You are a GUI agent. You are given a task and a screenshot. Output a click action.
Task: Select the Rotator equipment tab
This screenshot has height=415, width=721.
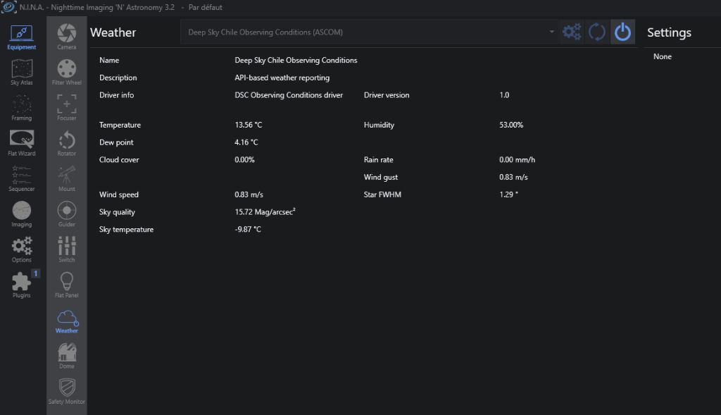[x=67, y=143]
